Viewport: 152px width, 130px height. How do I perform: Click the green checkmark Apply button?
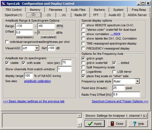tap(95, 124)
